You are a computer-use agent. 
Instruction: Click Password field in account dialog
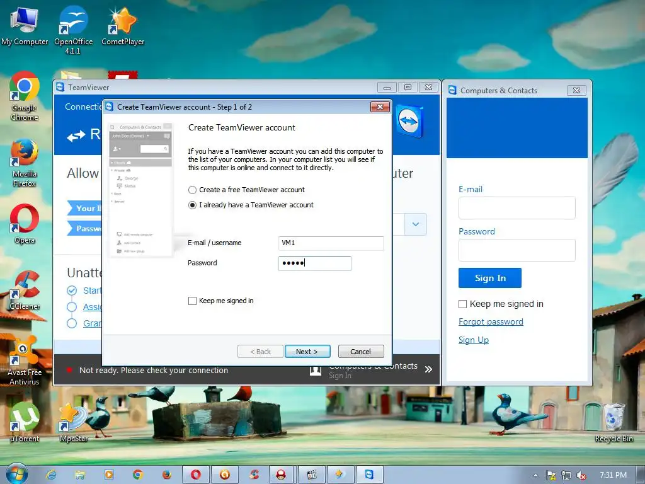click(x=315, y=263)
